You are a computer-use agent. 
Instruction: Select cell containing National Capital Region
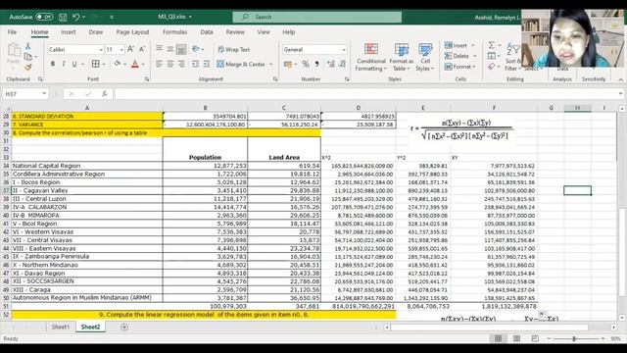pos(87,166)
